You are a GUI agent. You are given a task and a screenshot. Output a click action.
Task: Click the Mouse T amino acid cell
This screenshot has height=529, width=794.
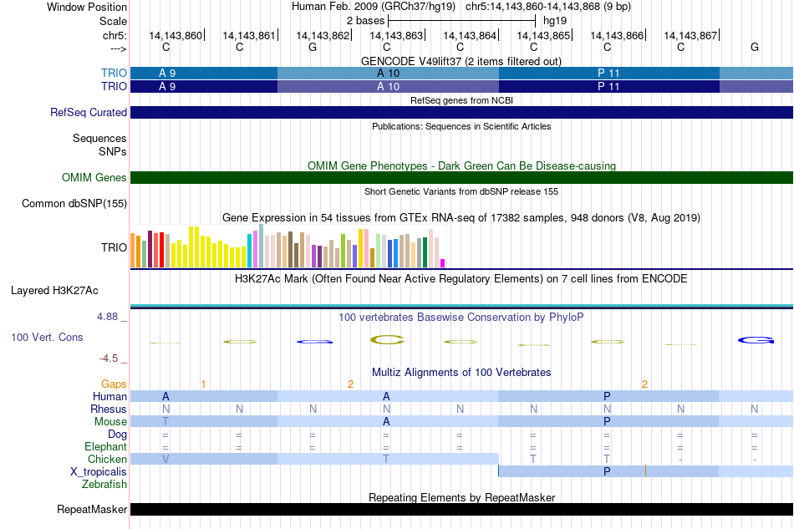coord(165,421)
